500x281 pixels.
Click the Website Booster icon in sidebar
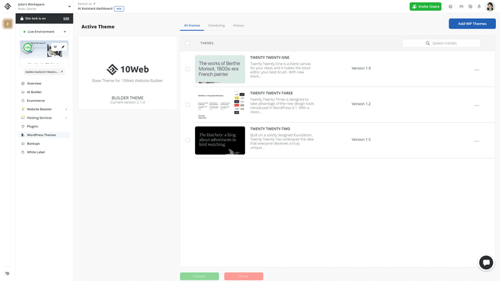23,110
